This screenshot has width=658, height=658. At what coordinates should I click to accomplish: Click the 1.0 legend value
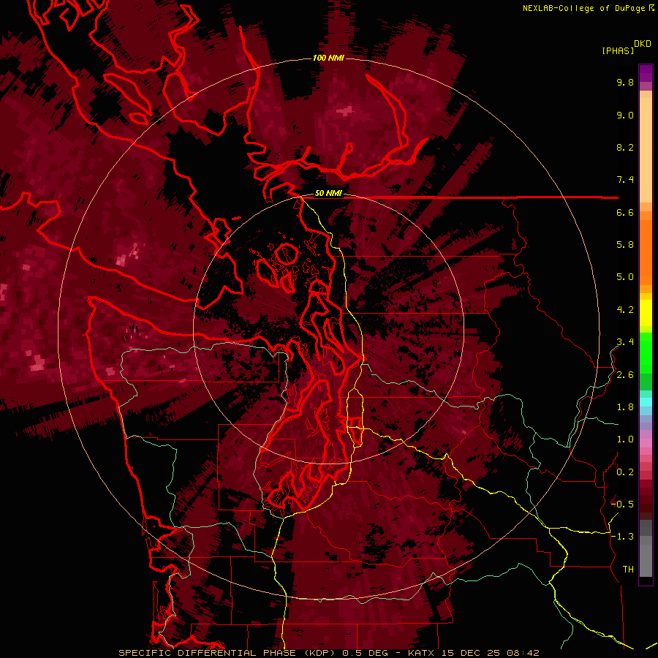(625, 439)
